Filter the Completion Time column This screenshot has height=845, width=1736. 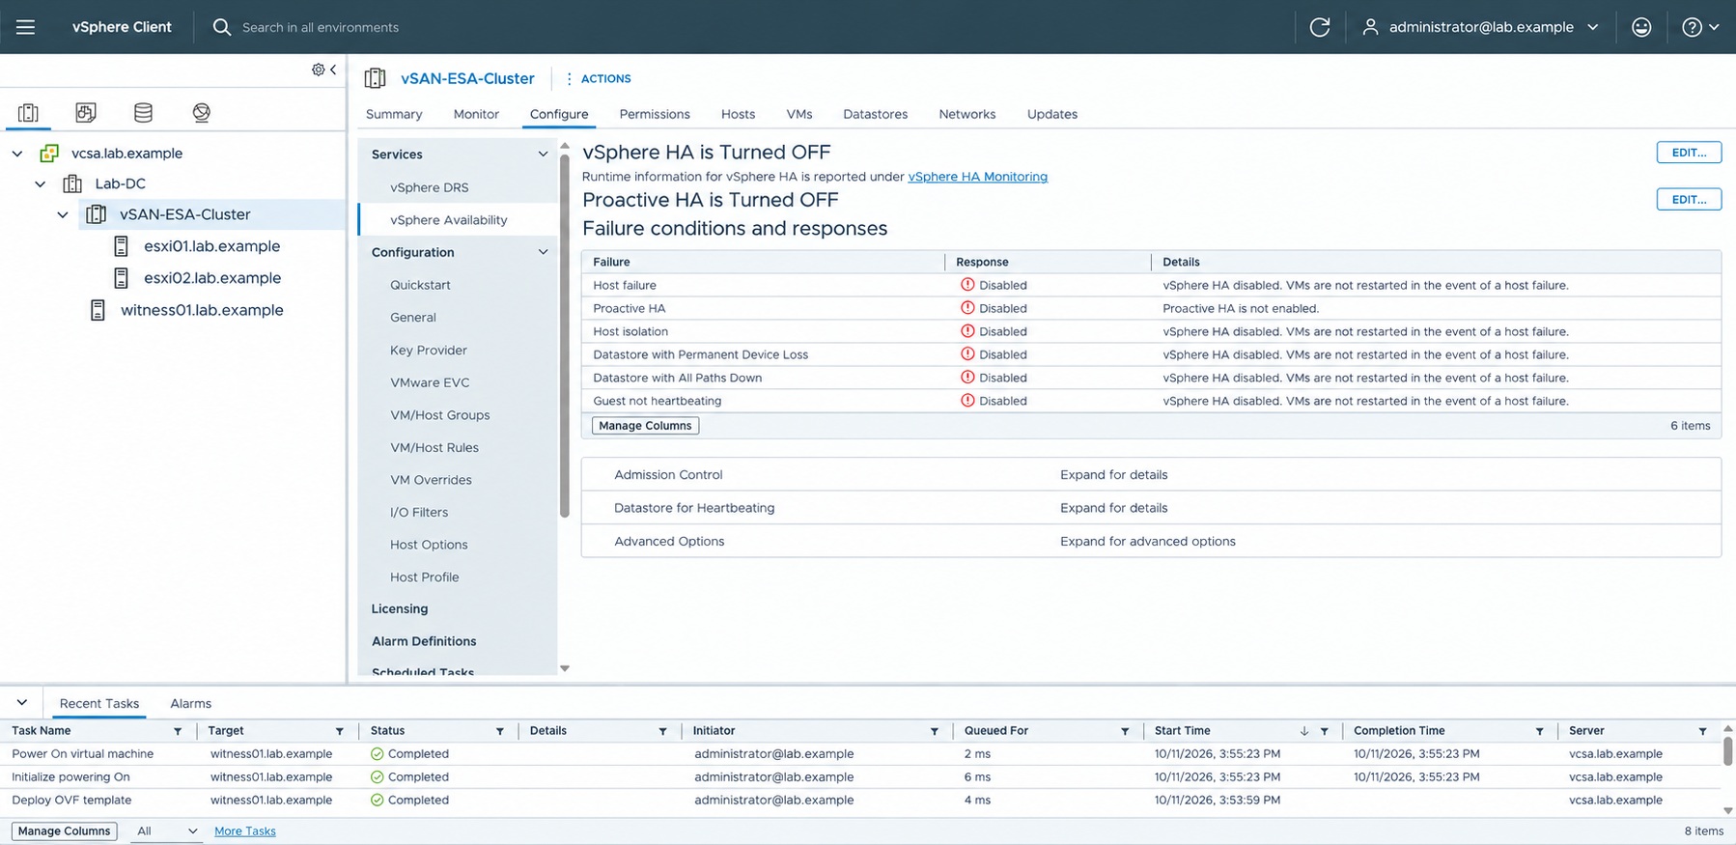pos(1539,731)
